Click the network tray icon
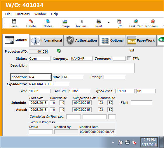This screenshot has height=148, width=164. click(127, 142)
